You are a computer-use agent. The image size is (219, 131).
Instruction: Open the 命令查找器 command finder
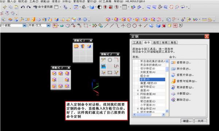[43, 7]
